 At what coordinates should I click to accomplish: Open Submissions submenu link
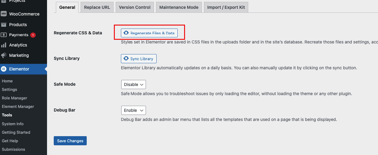point(13,150)
